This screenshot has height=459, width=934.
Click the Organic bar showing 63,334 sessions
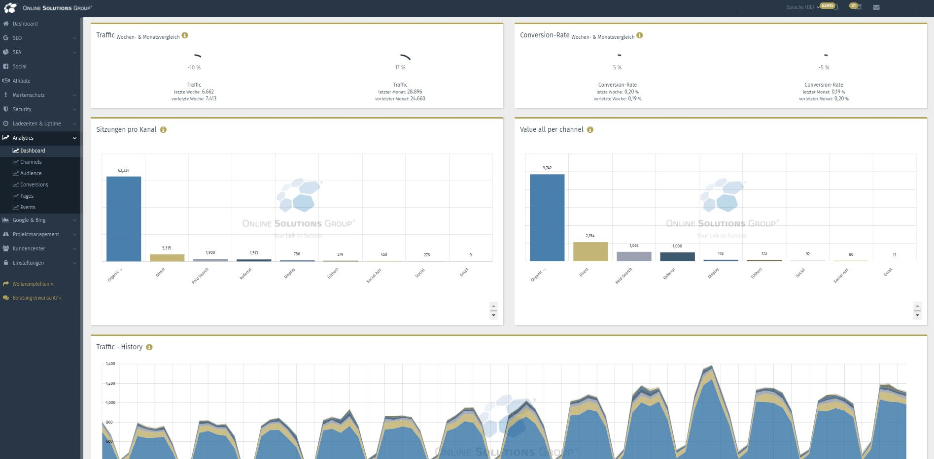pos(124,219)
